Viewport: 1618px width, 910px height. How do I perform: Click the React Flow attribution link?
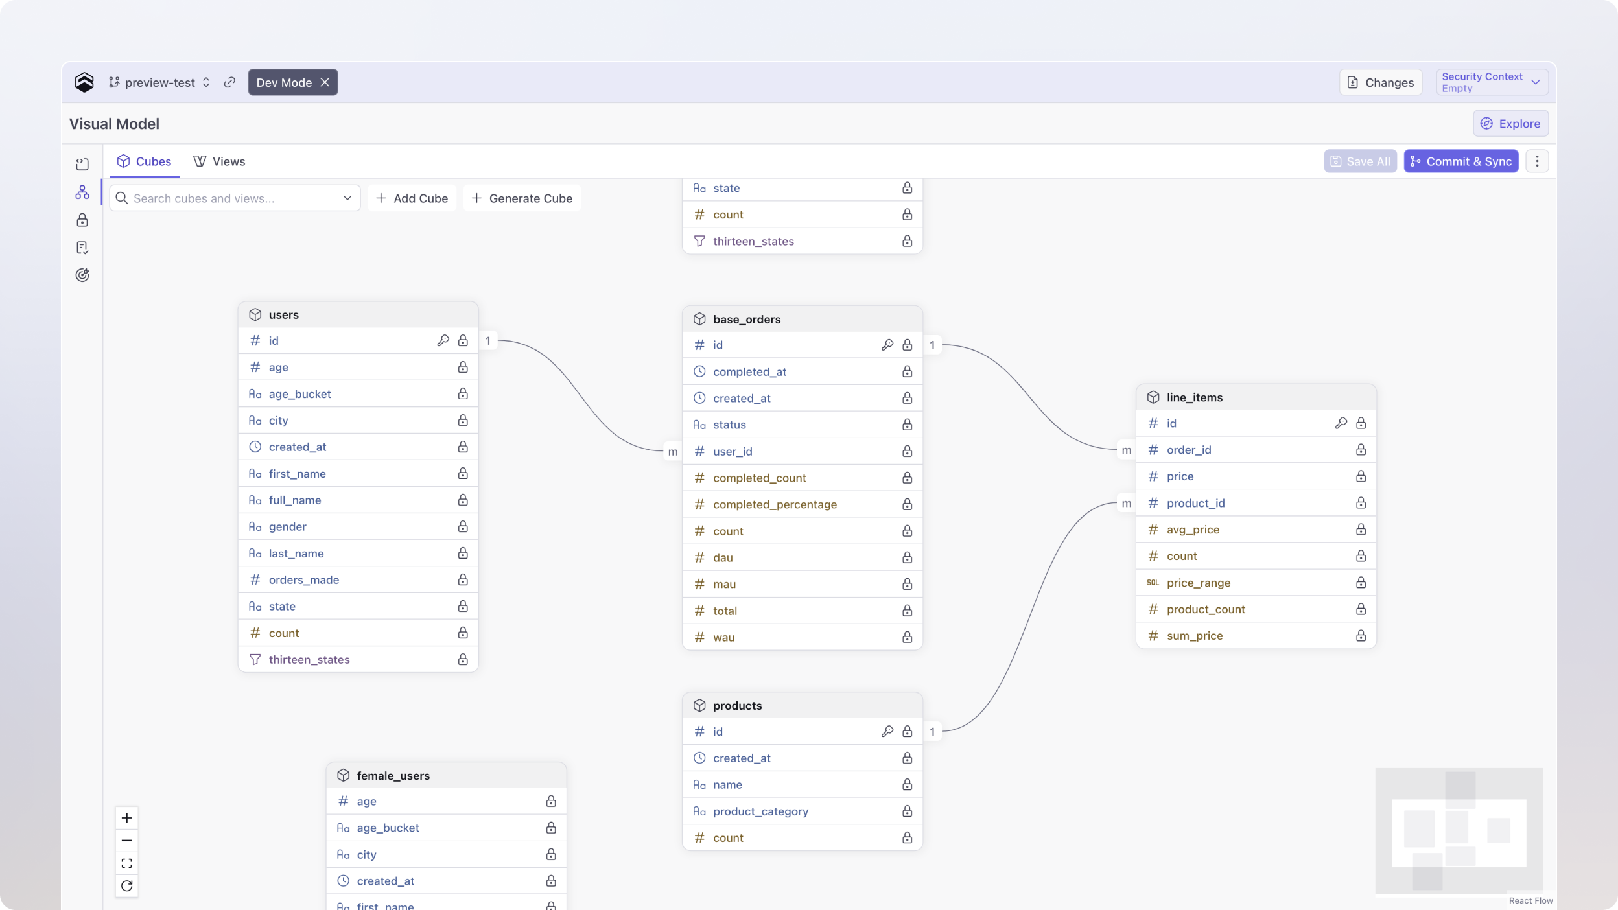point(1530,901)
